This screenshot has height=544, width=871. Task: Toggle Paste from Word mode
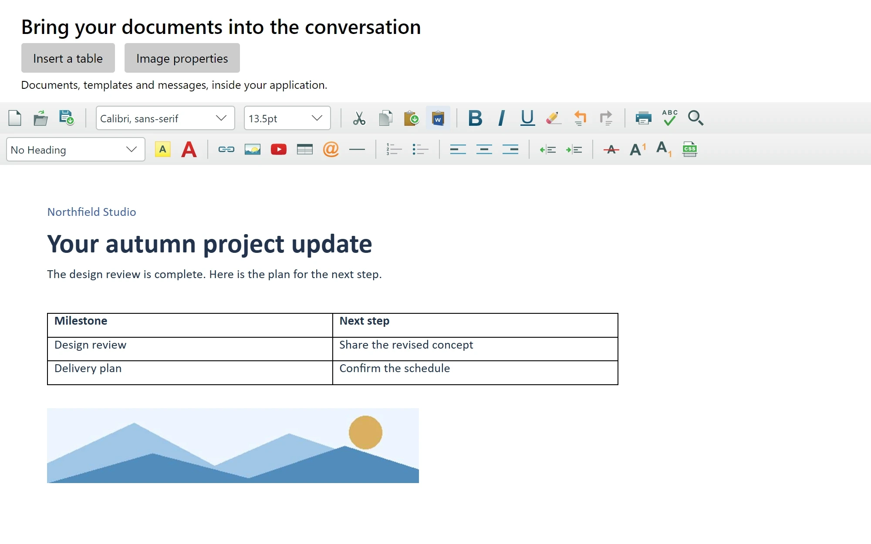pos(438,118)
